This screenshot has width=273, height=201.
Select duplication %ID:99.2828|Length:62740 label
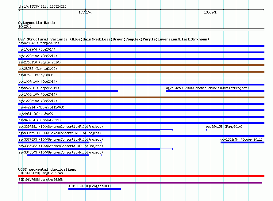click(40, 173)
